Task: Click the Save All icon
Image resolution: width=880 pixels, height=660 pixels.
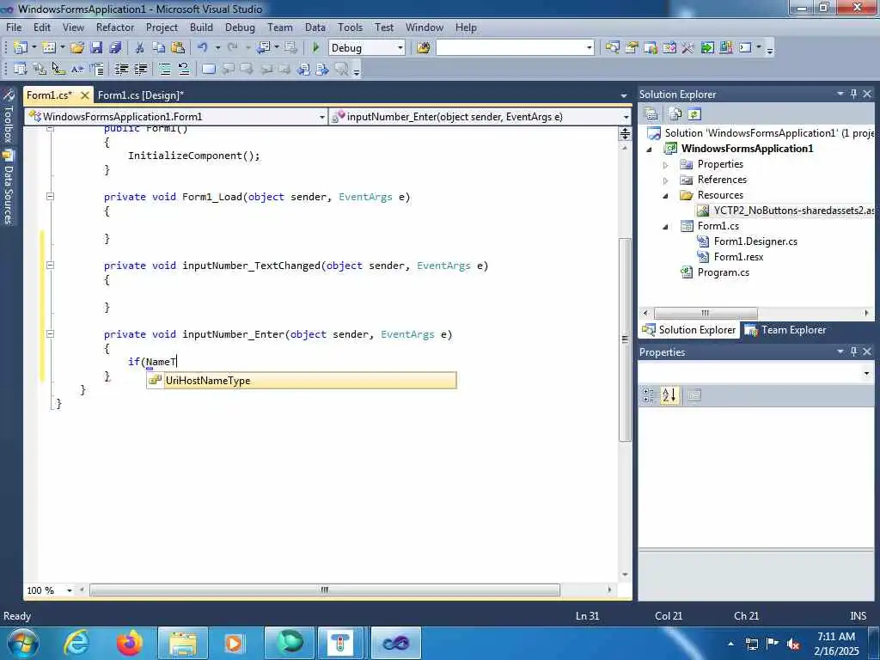Action: (x=115, y=48)
